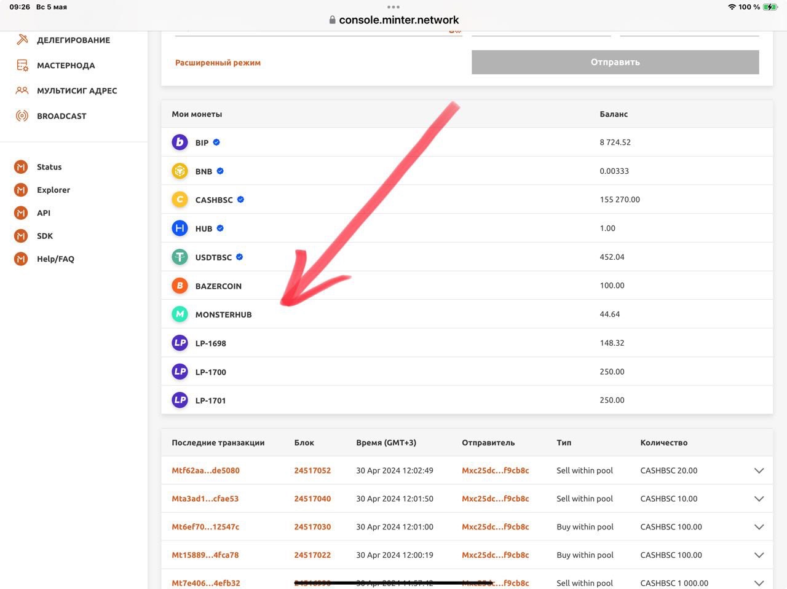Screen dimensions: 787x589
Task: Tap the battery indicator in status bar
Action: tap(770, 7)
